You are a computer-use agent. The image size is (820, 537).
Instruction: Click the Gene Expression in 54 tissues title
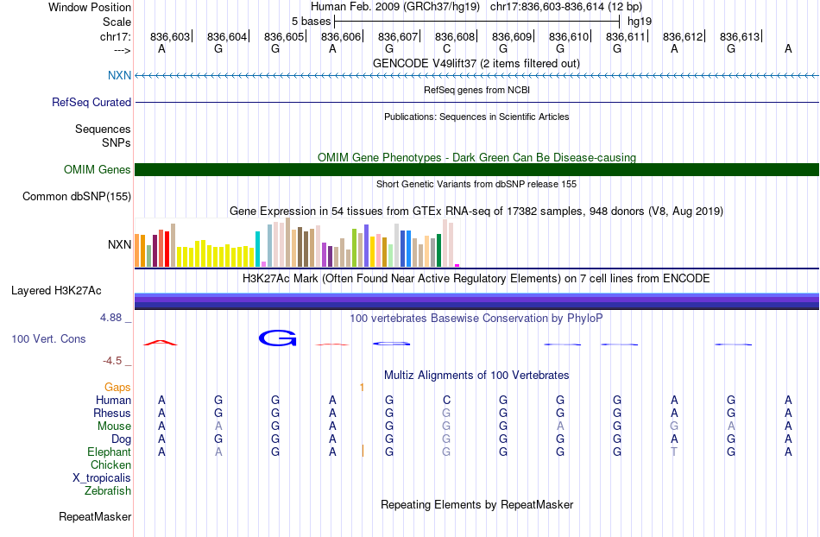click(x=476, y=212)
